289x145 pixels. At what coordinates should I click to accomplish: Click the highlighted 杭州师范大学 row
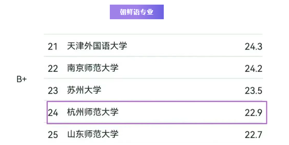point(157,112)
